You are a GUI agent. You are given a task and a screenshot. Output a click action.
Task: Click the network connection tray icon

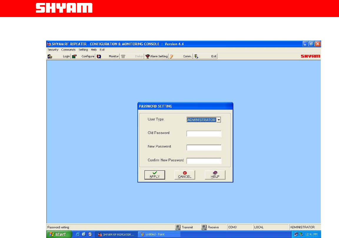click(x=296, y=234)
